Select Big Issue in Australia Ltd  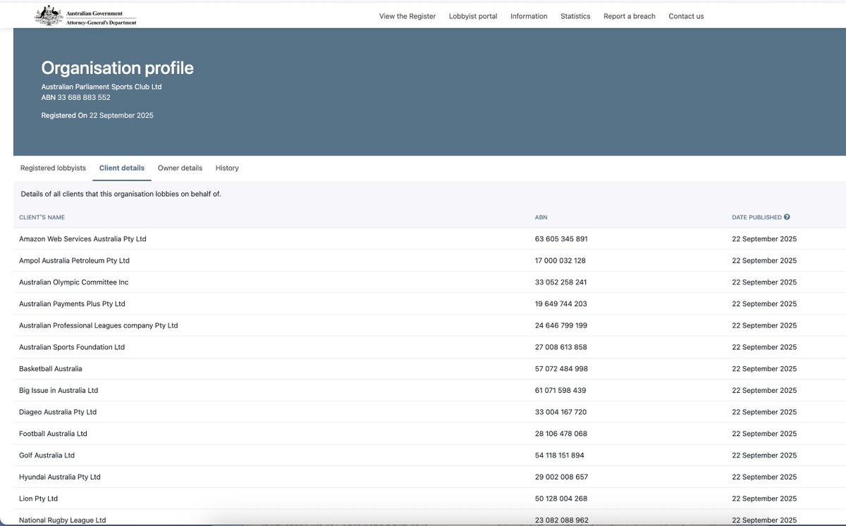59,390
